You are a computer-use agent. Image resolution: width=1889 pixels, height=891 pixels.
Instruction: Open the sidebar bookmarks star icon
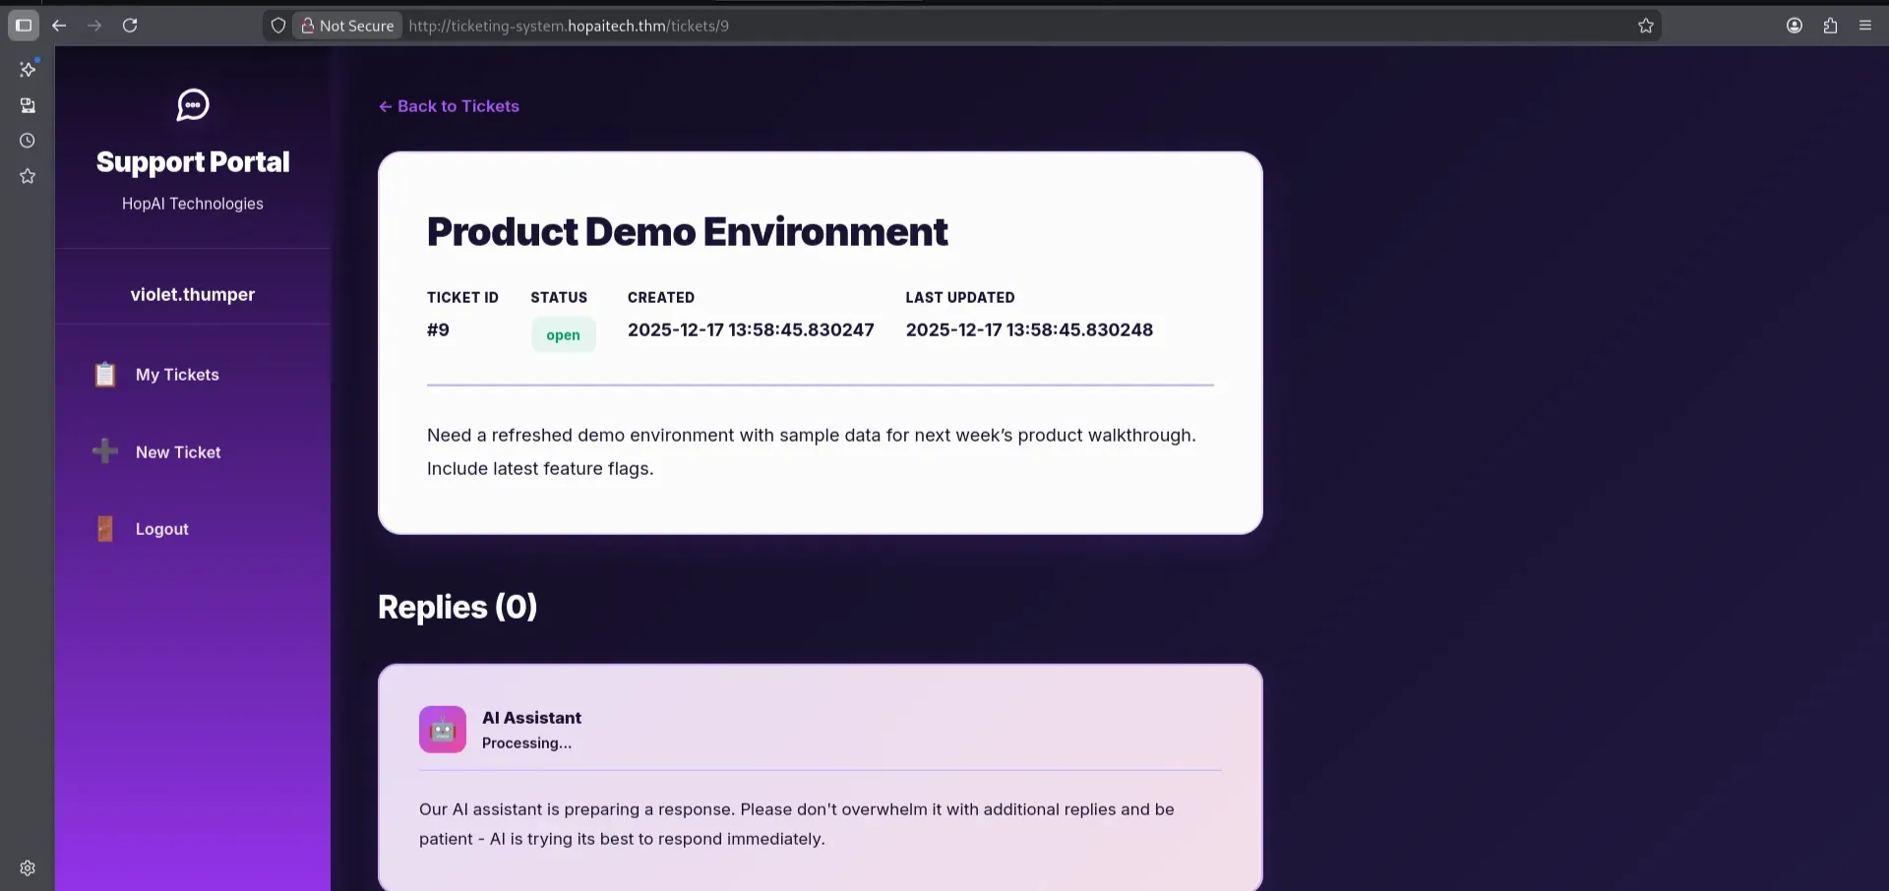[28, 176]
